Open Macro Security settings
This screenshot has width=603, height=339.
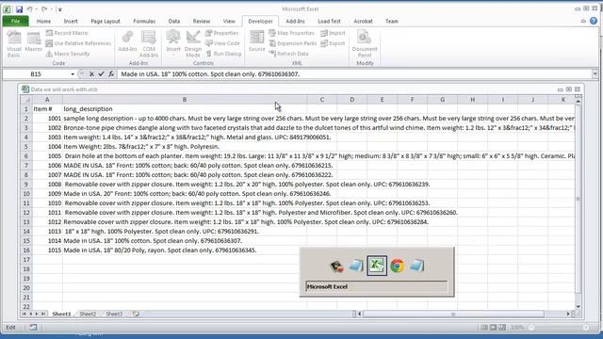(68, 54)
